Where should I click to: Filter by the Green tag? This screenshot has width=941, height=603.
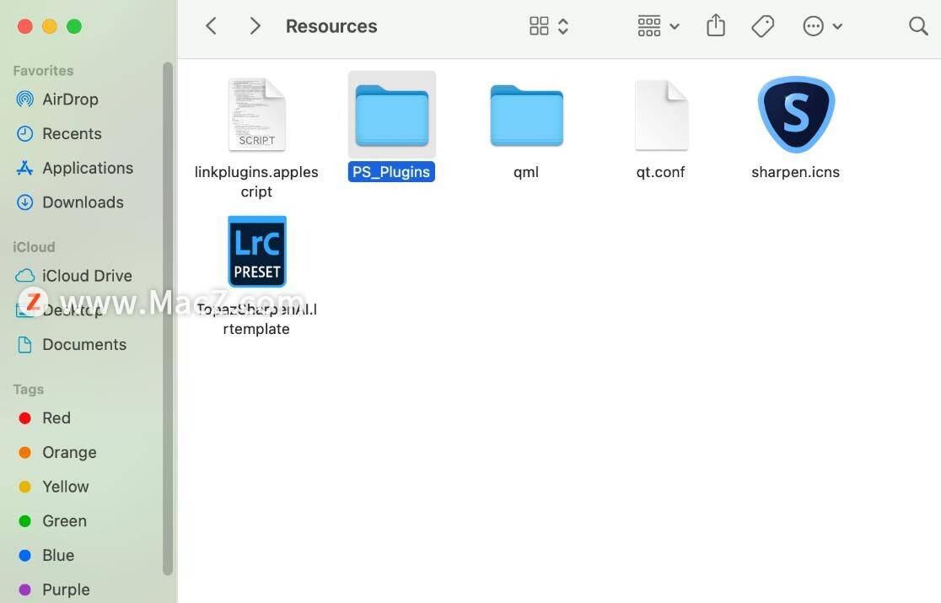tap(64, 521)
